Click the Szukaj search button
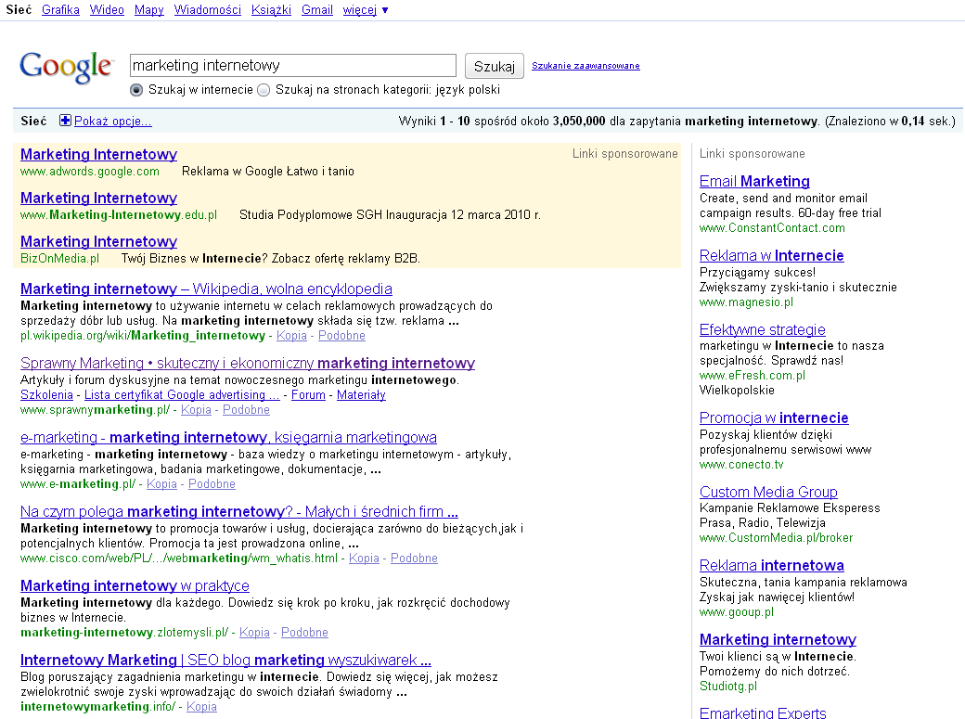Screen dimensions: 965x719 pos(495,66)
